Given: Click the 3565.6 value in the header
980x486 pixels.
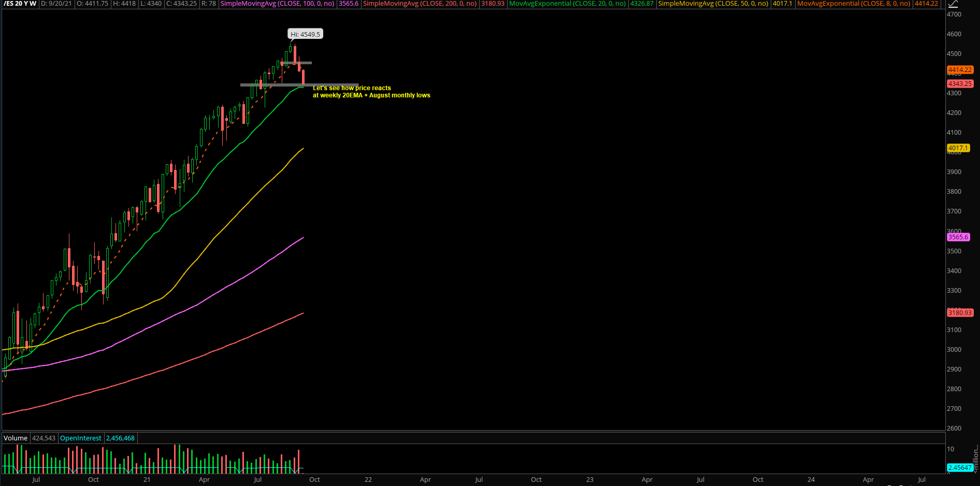Looking at the screenshot, I should pos(349,4).
